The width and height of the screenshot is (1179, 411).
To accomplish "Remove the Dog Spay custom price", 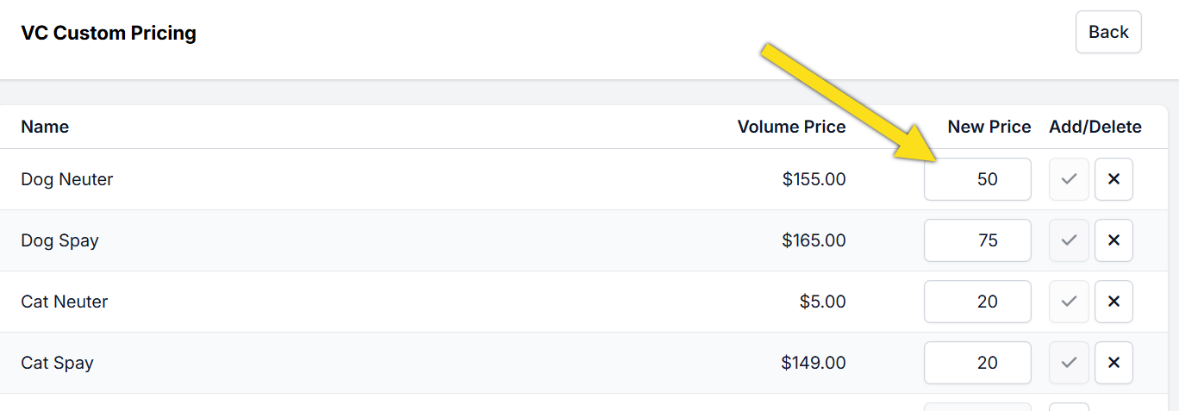I will [x=1113, y=240].
